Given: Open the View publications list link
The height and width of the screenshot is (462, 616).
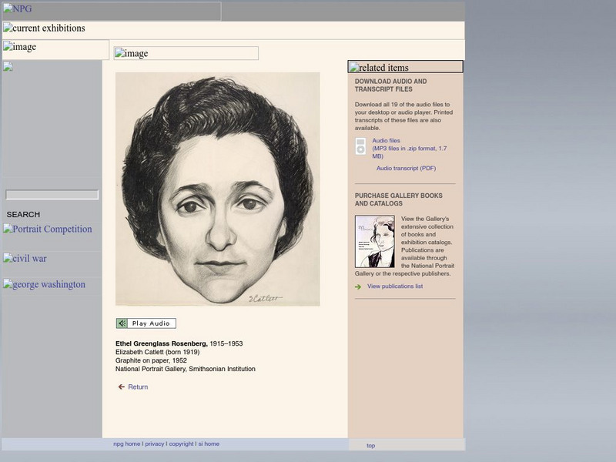Looking at the screenshot, I should (x=394, y=286).
